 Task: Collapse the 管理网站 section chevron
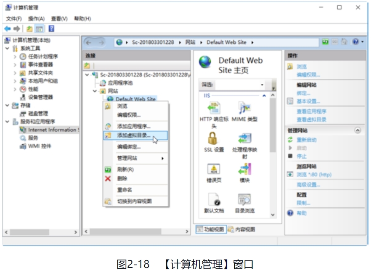click(x=358, y=130)
